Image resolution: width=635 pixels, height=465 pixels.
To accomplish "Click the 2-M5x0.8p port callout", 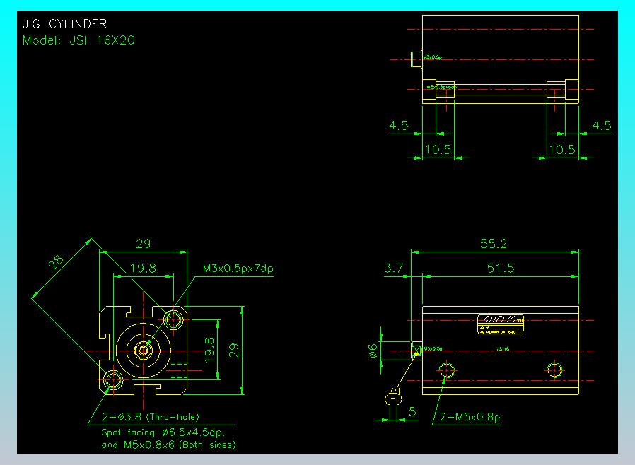I will click(470, 417).
